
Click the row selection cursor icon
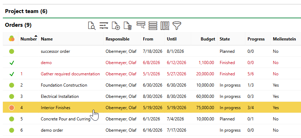tap(141, 25)
